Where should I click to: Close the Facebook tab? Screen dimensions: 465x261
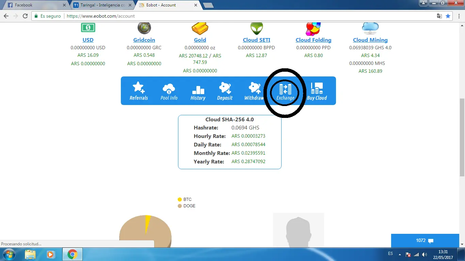[64, 5]
